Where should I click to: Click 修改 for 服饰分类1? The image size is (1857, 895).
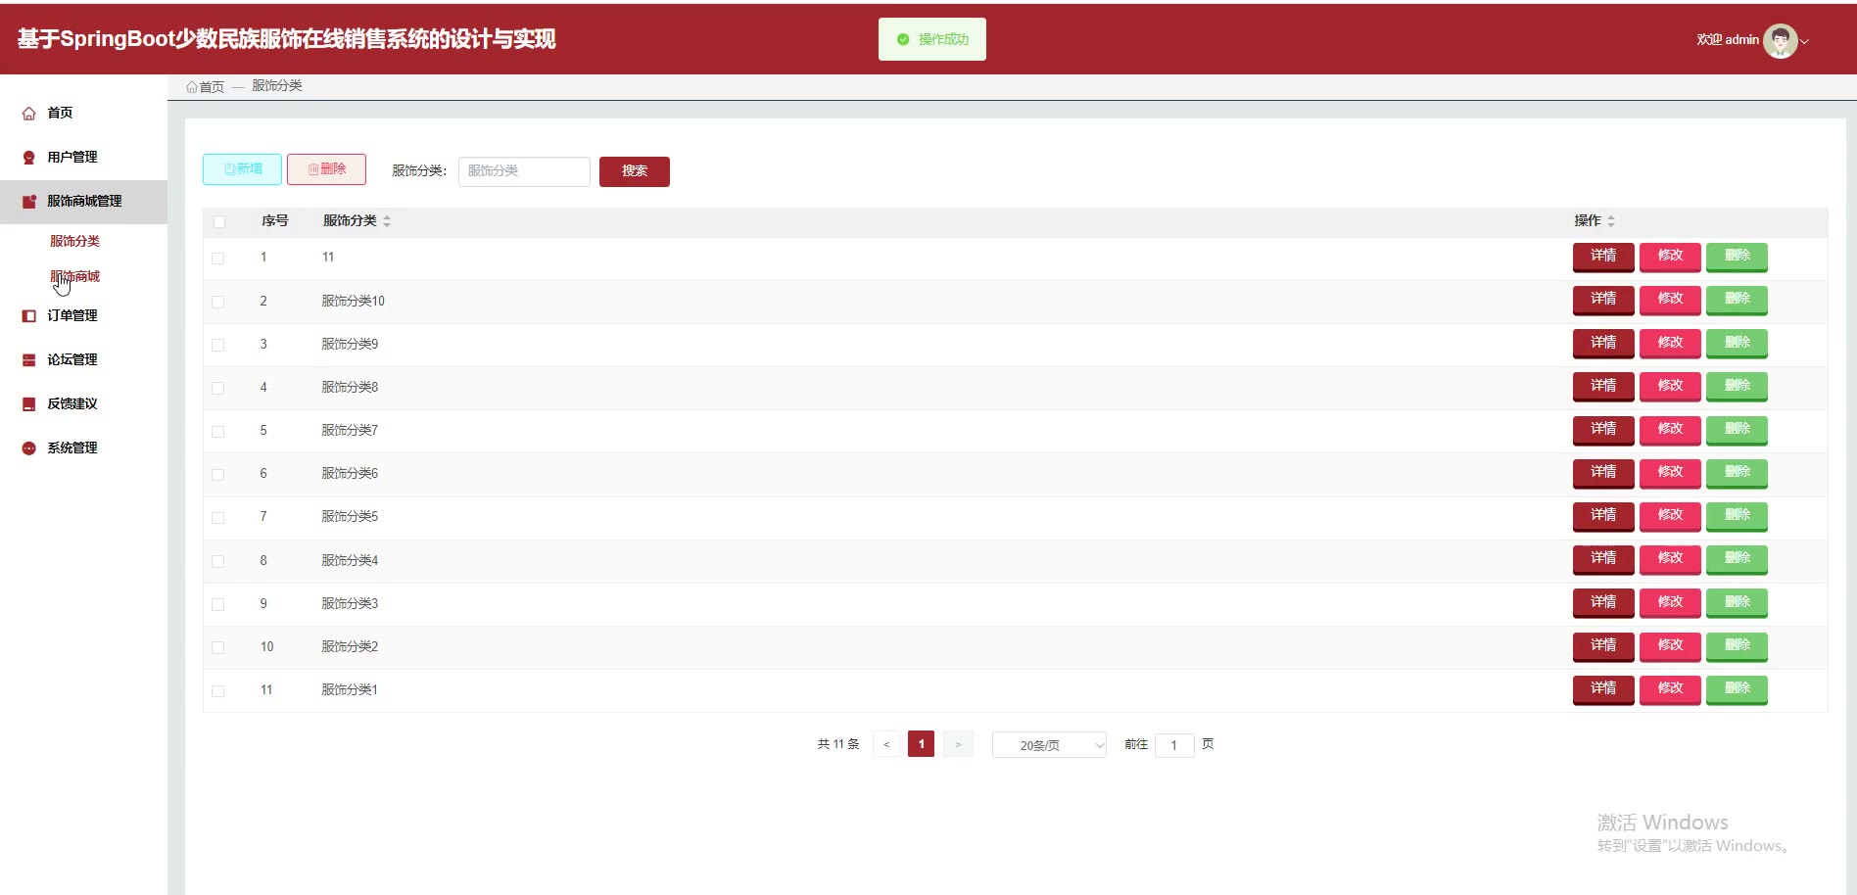[1670, 688]
